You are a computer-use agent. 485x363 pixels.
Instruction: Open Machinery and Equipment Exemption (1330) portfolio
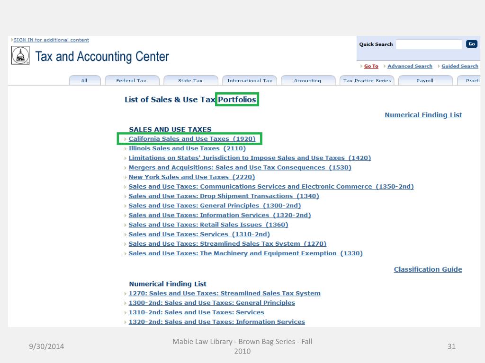click(246, 254)
